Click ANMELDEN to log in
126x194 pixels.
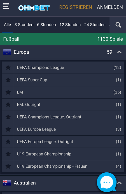tap(110, 7)
